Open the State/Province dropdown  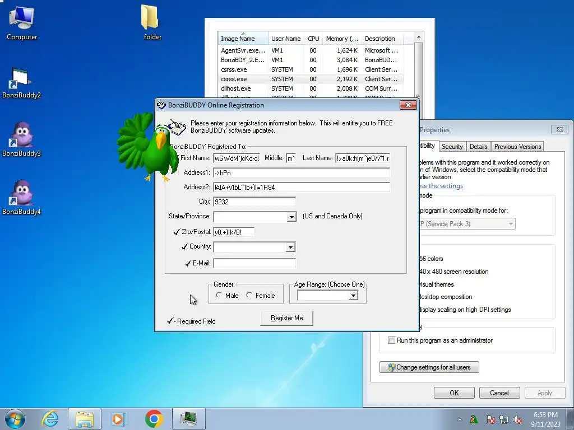coord(291,217)
